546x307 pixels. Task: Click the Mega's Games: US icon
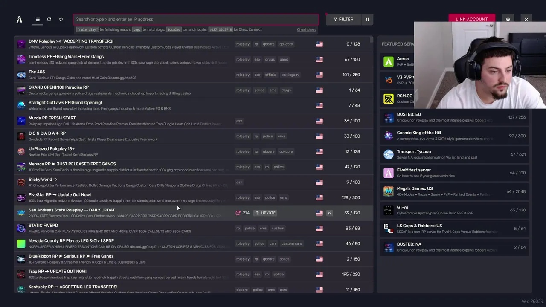click(388, 191)
